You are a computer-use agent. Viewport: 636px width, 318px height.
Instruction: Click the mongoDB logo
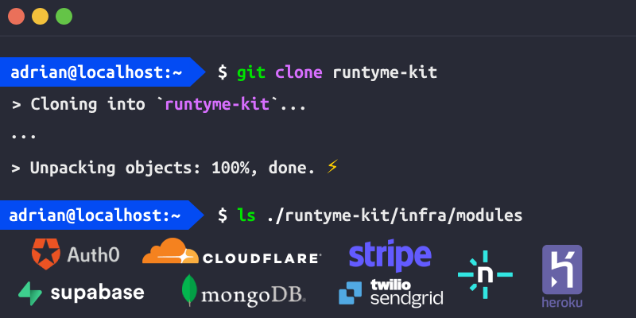tap(244, 290)
